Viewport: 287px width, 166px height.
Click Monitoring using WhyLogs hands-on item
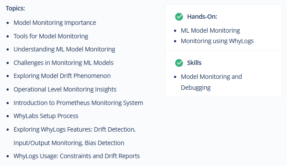(217, 41)
